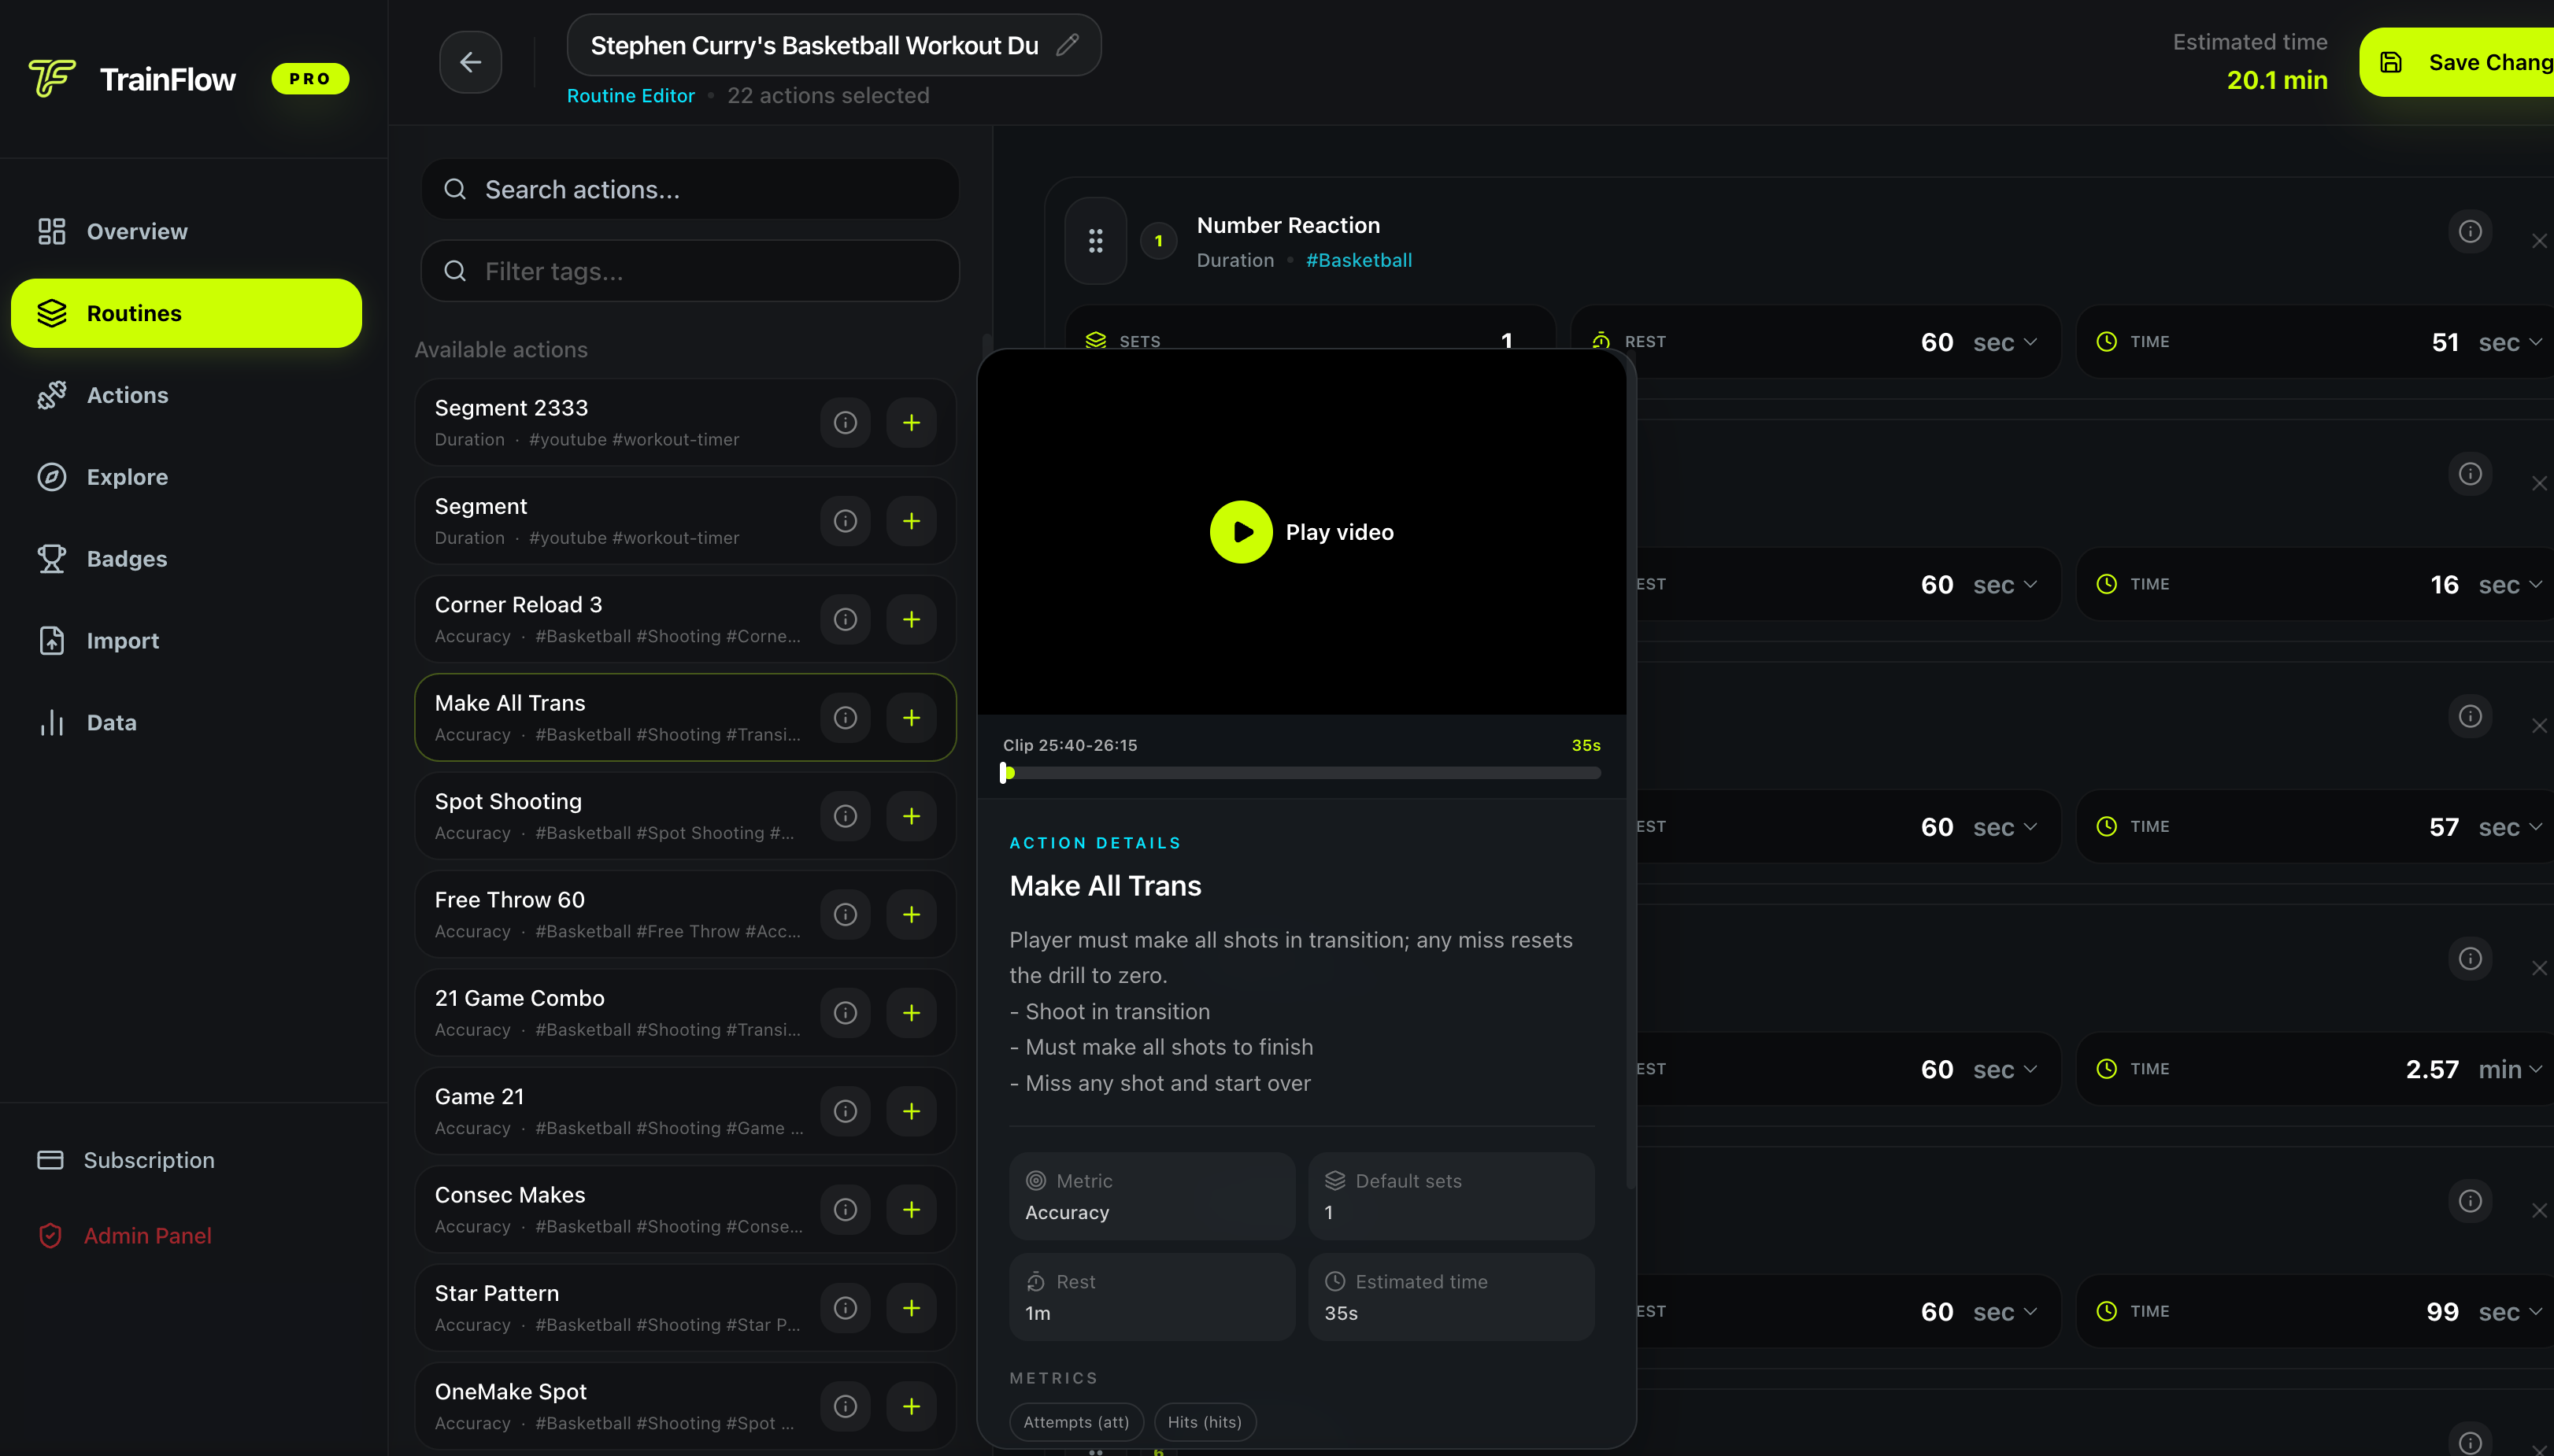
Task: Grab Number Reaction drag handle
Action: coord(1095,241)
